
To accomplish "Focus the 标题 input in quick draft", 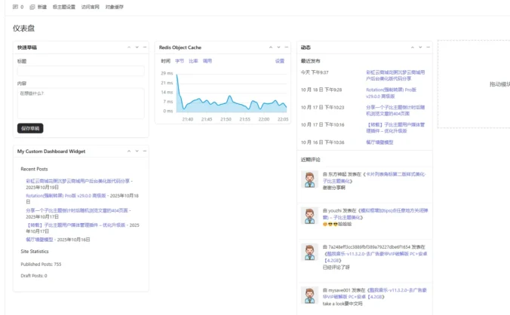I will tap(81, 71).
